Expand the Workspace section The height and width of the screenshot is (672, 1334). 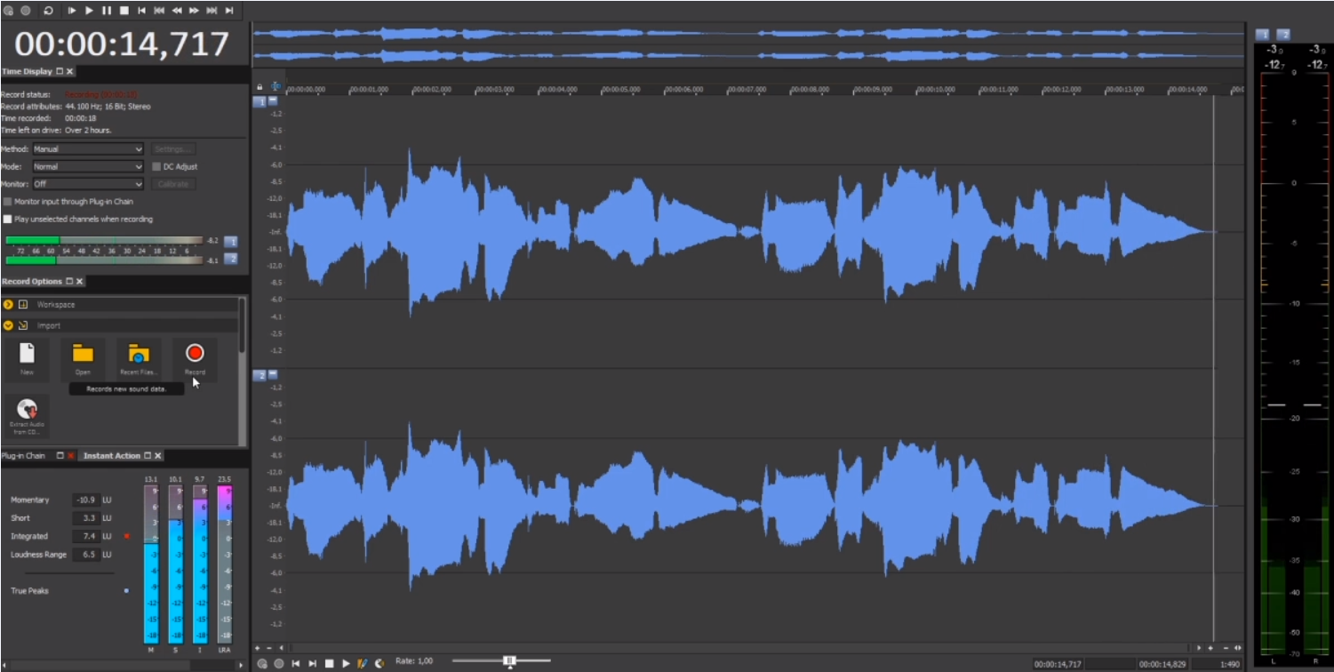[8, 304]
